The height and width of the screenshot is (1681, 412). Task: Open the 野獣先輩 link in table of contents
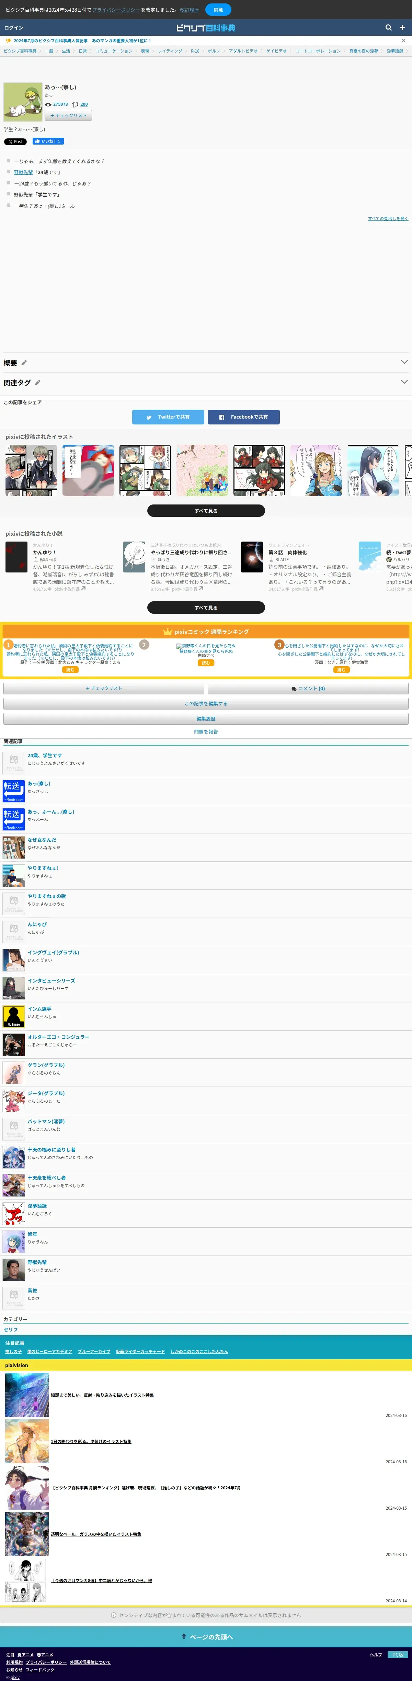click(23, 172)
